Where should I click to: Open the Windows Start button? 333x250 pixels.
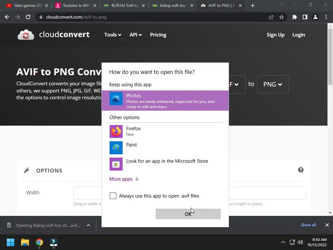tap(10, 242)
